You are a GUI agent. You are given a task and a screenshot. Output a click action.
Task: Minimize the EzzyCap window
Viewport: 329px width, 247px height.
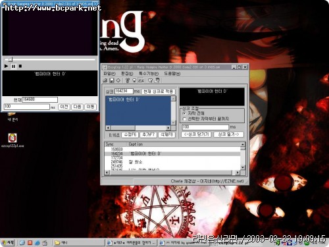pos(234,67)
